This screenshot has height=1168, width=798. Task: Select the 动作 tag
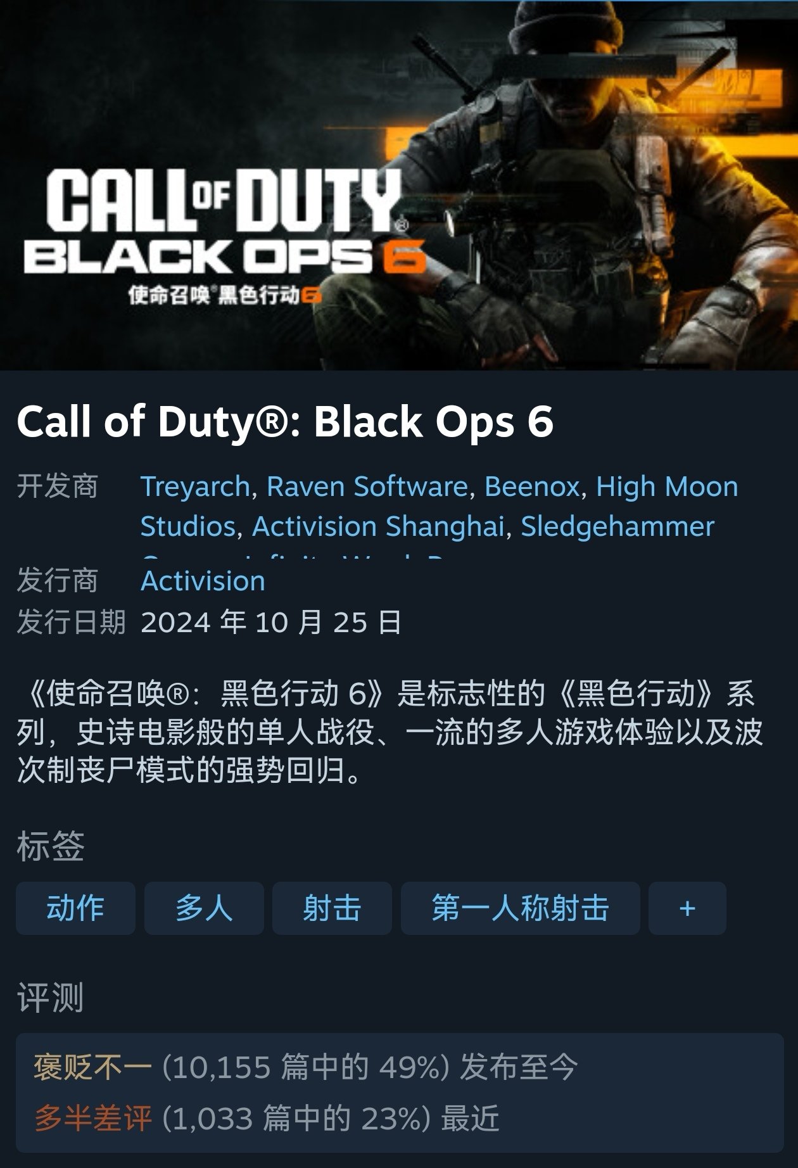coord(75,908)
